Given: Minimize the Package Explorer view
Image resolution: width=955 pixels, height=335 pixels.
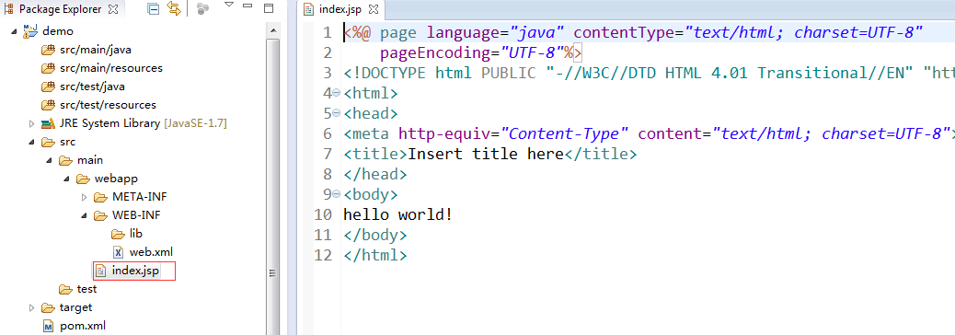Looking at the screenshot, I should point(247,6).
